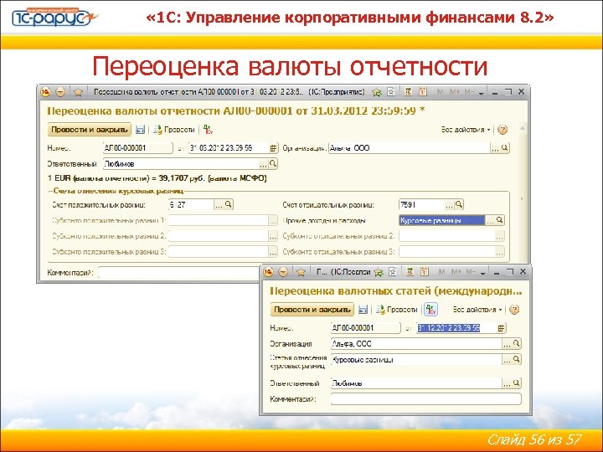603x452 pixels.
Task: Click the magnifier icon beside Любимов in front window
Action: (x=517, y=383)
